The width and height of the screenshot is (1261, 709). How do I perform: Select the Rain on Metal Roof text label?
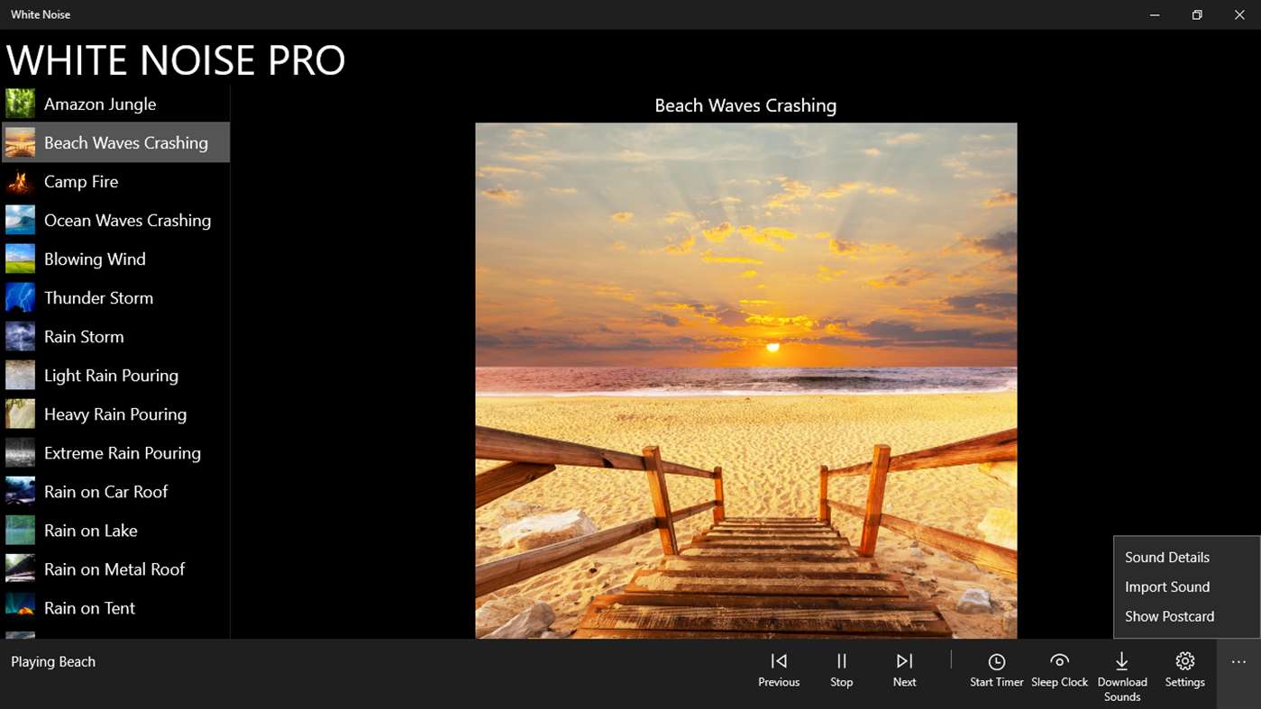coord(114,569)
